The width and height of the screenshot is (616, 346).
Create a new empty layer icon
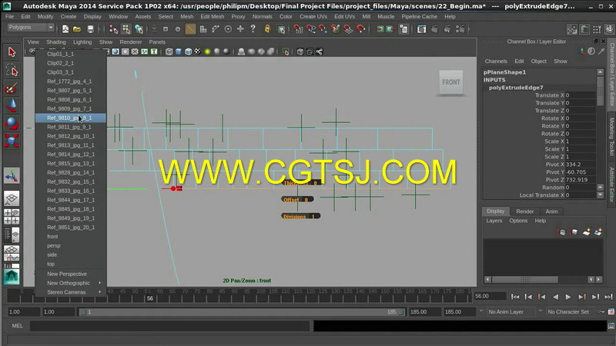tap(586, 232)
